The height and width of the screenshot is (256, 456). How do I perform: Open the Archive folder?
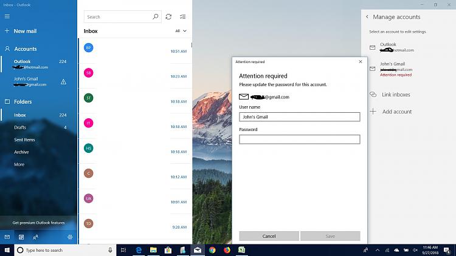(x=39, y=152)
